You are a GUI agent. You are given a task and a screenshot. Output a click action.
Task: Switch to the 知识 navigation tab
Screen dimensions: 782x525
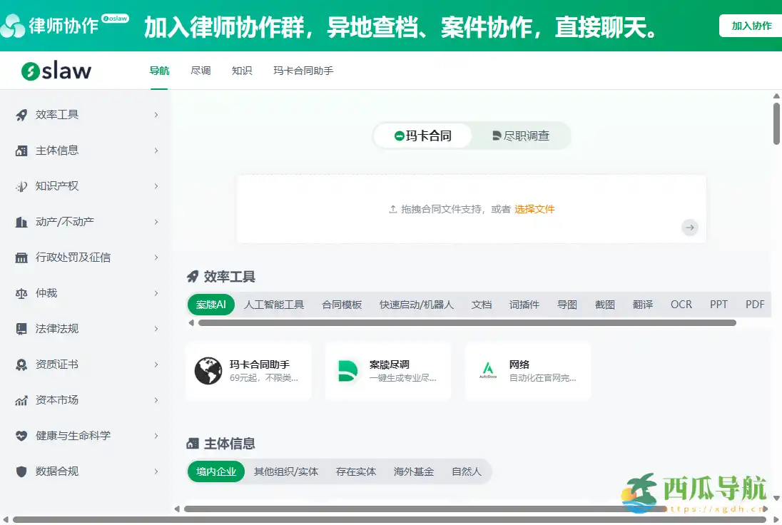tap(242, 71)
